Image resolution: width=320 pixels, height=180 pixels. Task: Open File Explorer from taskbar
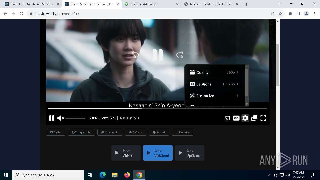pyautogui.click(x=115, y=175)
